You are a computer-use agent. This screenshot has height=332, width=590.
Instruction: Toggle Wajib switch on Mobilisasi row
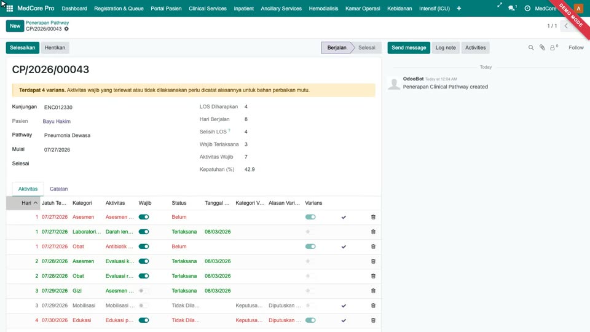pyautogui.click(x=144, y=306)
